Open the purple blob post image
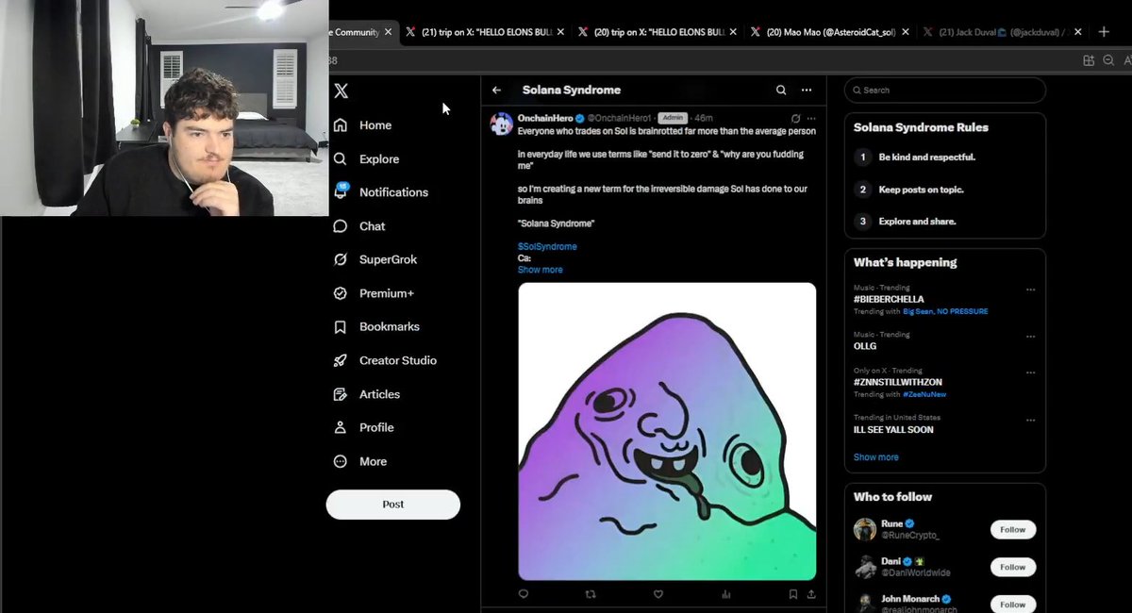This screenshot has height=613, width=1132. click(x=667, y=431)
